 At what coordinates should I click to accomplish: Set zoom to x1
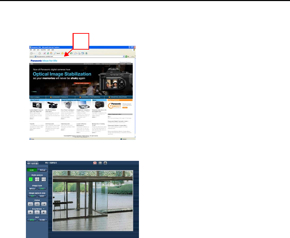click(30, 204)
